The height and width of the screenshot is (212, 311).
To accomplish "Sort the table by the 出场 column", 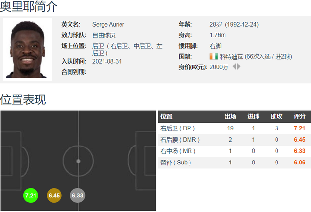I will tap(230, 116).
